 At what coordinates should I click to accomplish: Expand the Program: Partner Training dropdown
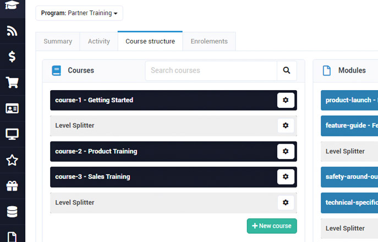(79, 13)
